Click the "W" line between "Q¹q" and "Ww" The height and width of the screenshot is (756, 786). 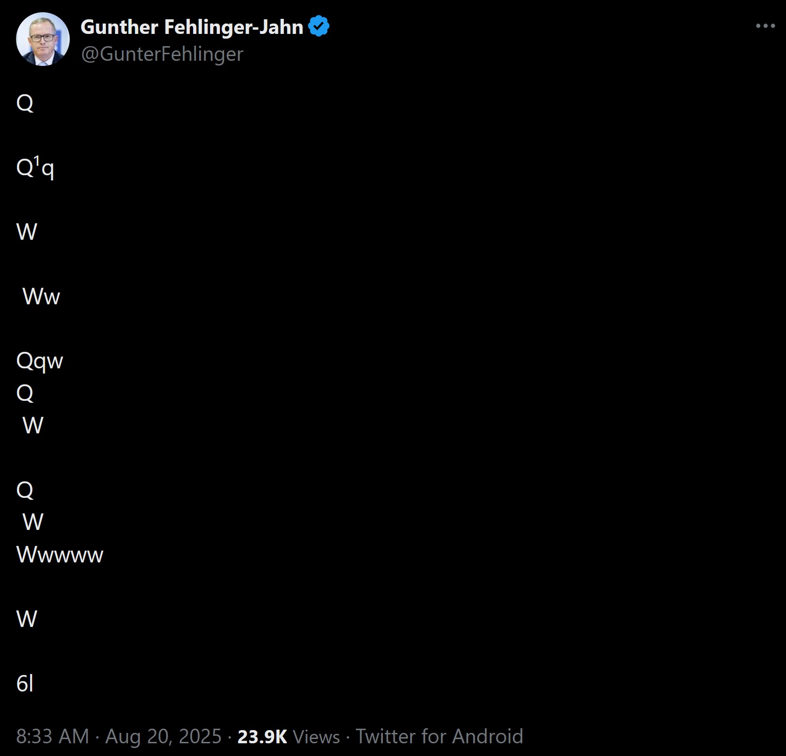tap(27, 232)
